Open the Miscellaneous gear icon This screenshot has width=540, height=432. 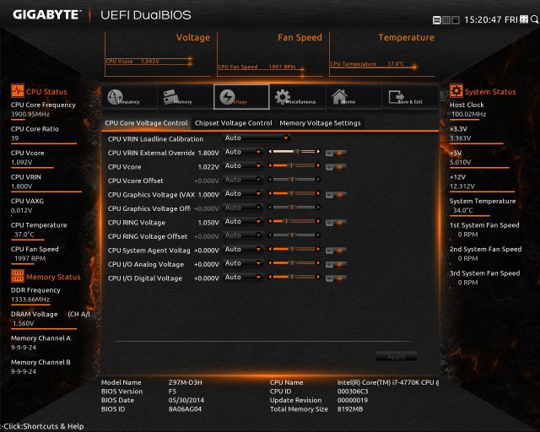click(283, 97)
